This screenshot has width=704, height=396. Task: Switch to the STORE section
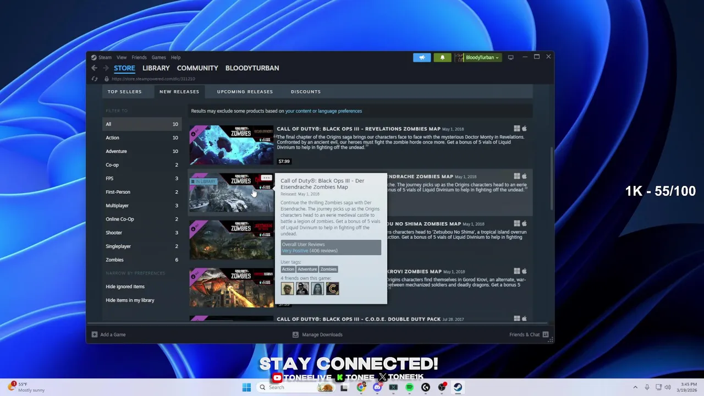[124, 68]
